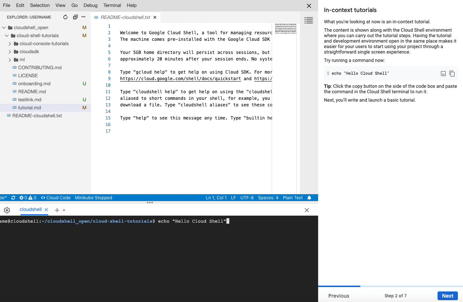Run the echo command via terminal icon
This screenshot has width=463, height=302.
443,73
